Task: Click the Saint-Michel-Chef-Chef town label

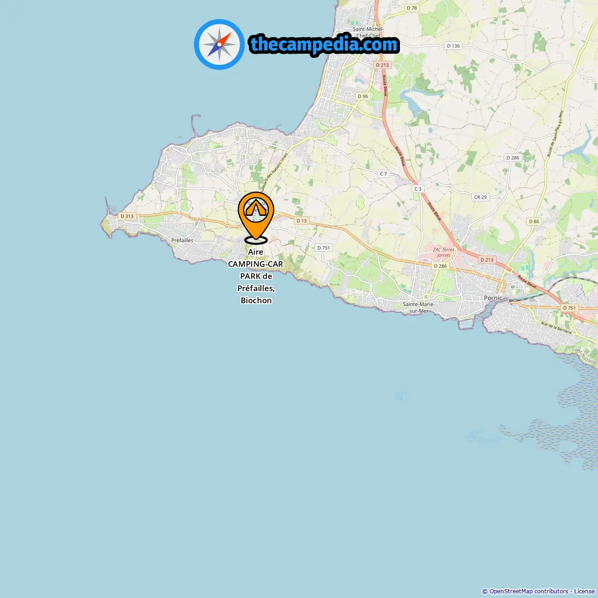Action: [368, 32]
